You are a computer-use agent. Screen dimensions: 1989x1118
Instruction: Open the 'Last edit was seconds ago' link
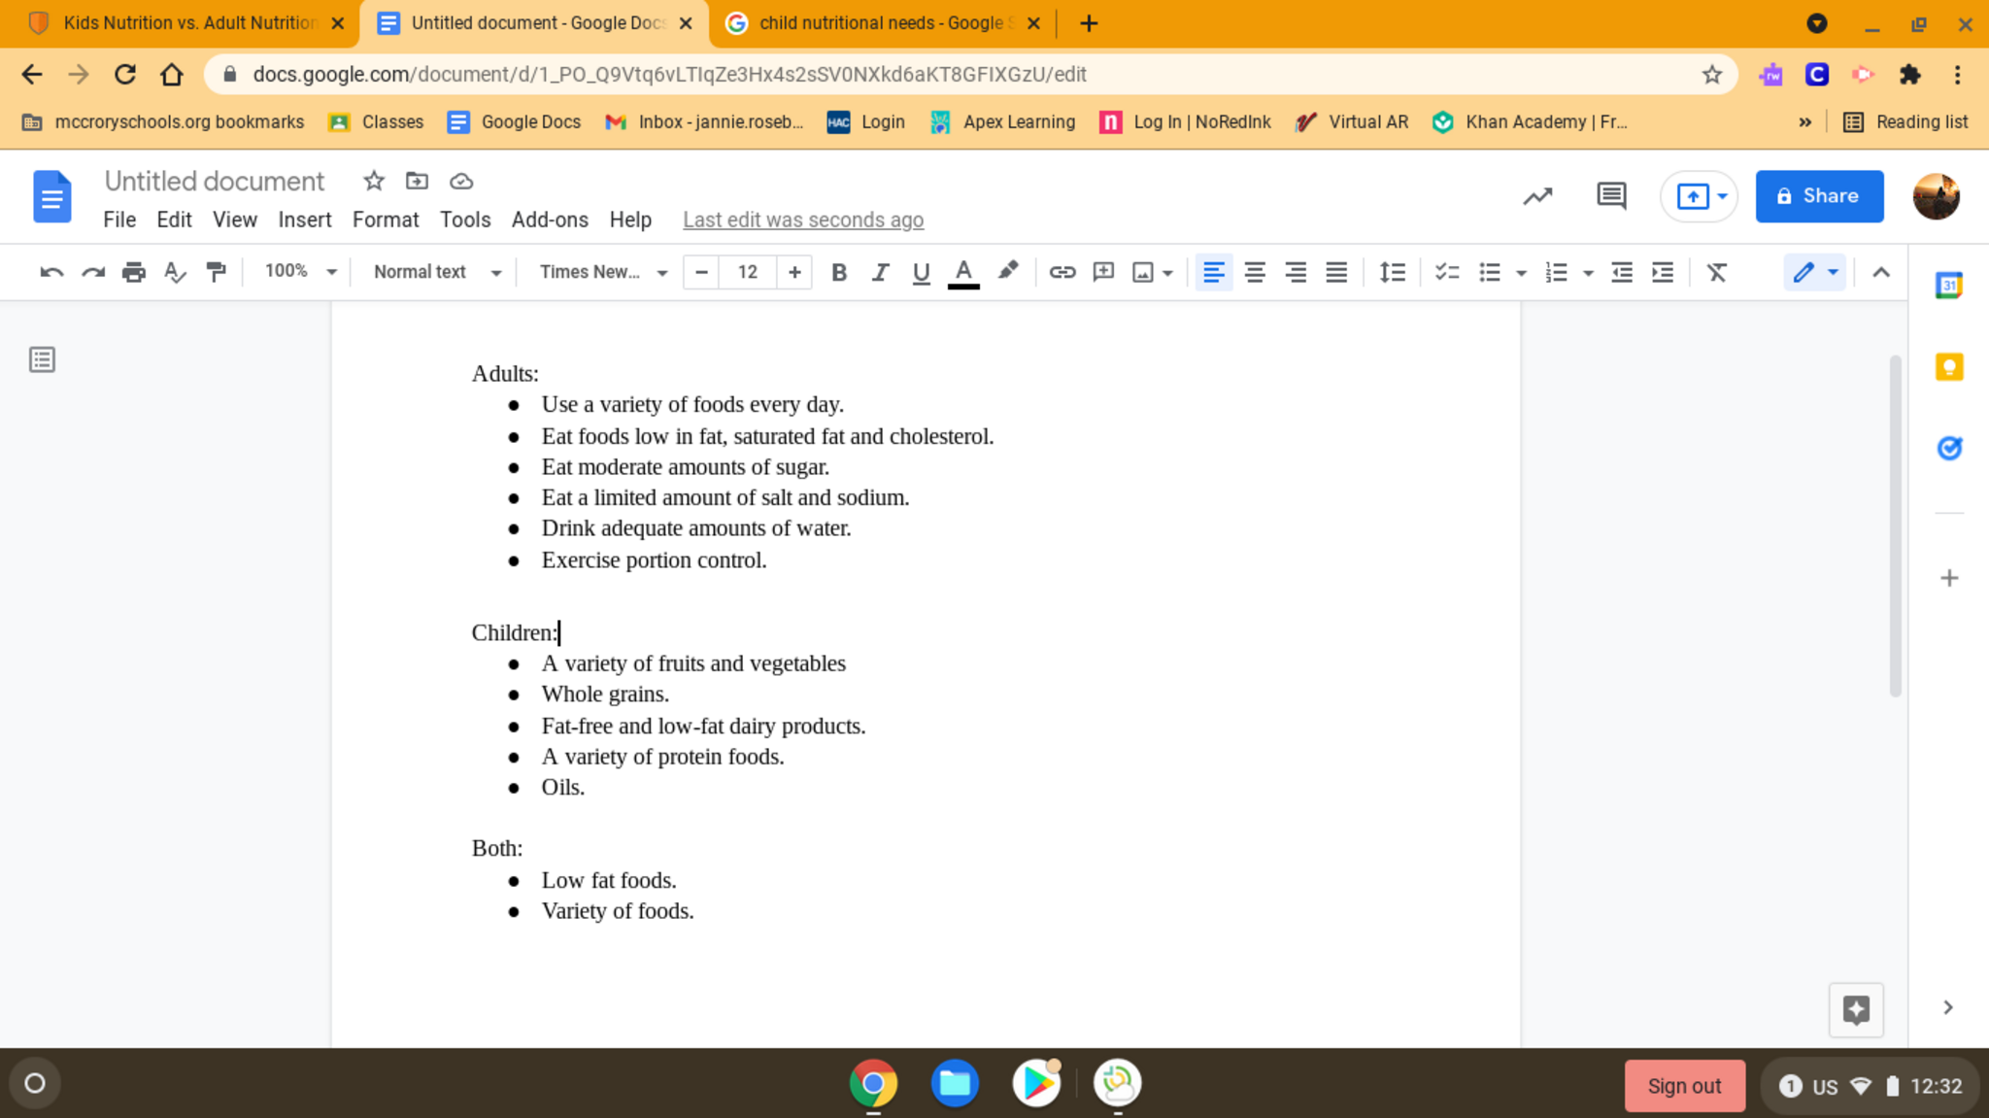point(802,220)
